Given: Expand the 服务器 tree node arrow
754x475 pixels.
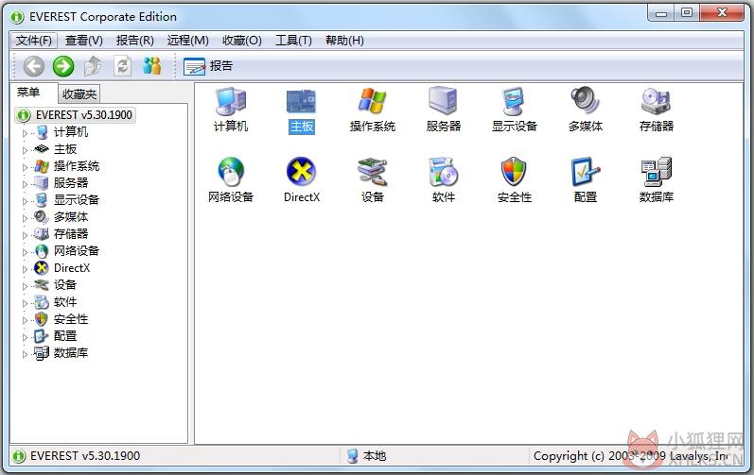Looking at the screenshot, I should 25,184.
